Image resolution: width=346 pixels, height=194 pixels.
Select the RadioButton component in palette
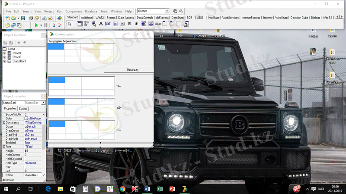(x=137, y=24)
